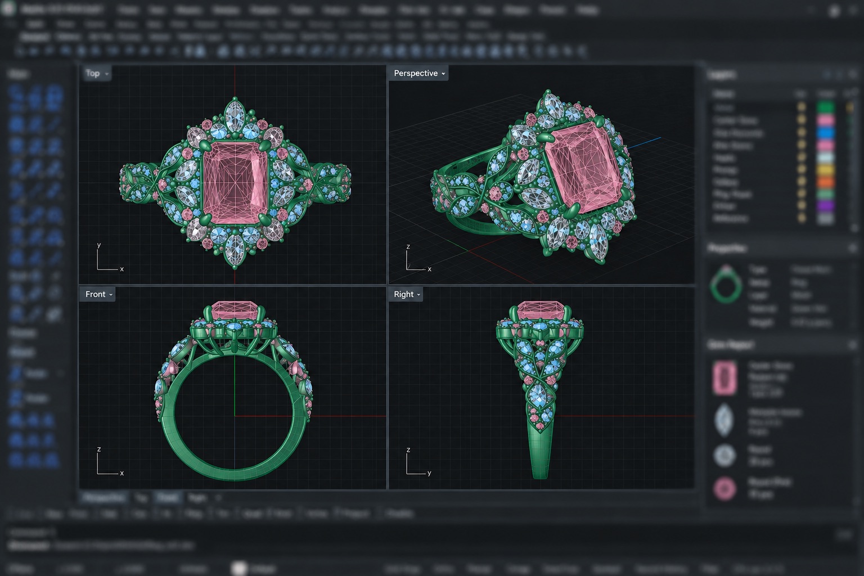Image resolution: width=864 pixels, height=576 pixels.
Task: Switch to the Right tab below viewports
Action: (x=196, y=497)
